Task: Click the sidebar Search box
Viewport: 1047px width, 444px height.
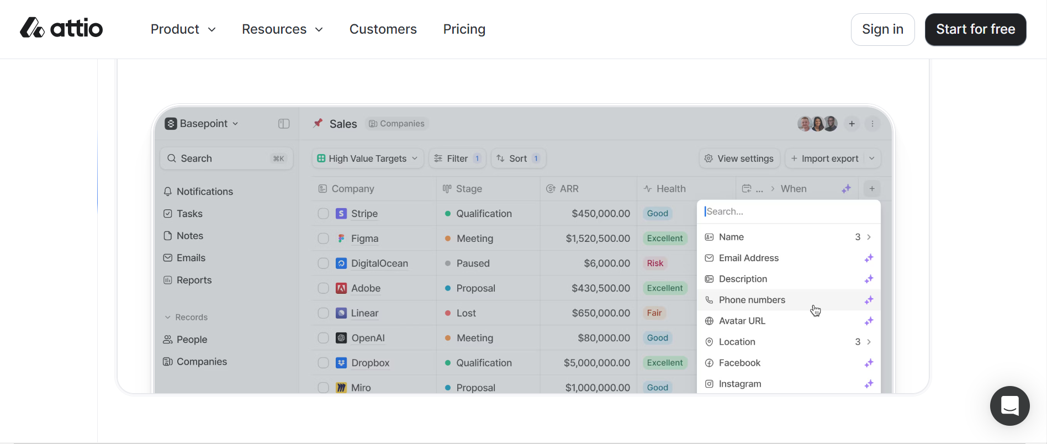Action: tap(226, 158)
